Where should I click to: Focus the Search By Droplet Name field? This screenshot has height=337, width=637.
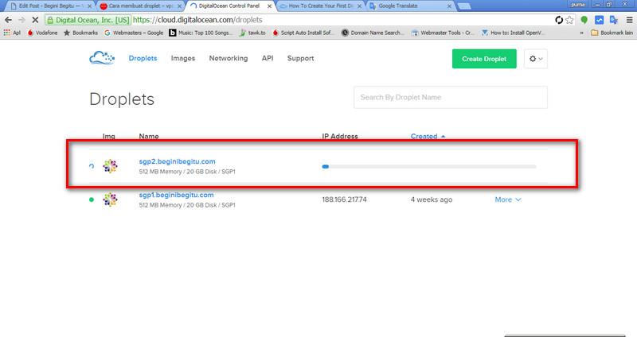451,97
